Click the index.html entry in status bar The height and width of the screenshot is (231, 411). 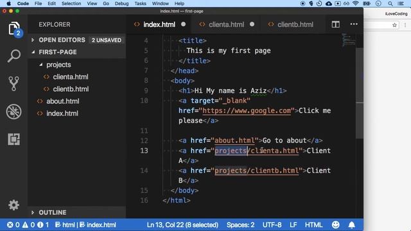(98, 225)
